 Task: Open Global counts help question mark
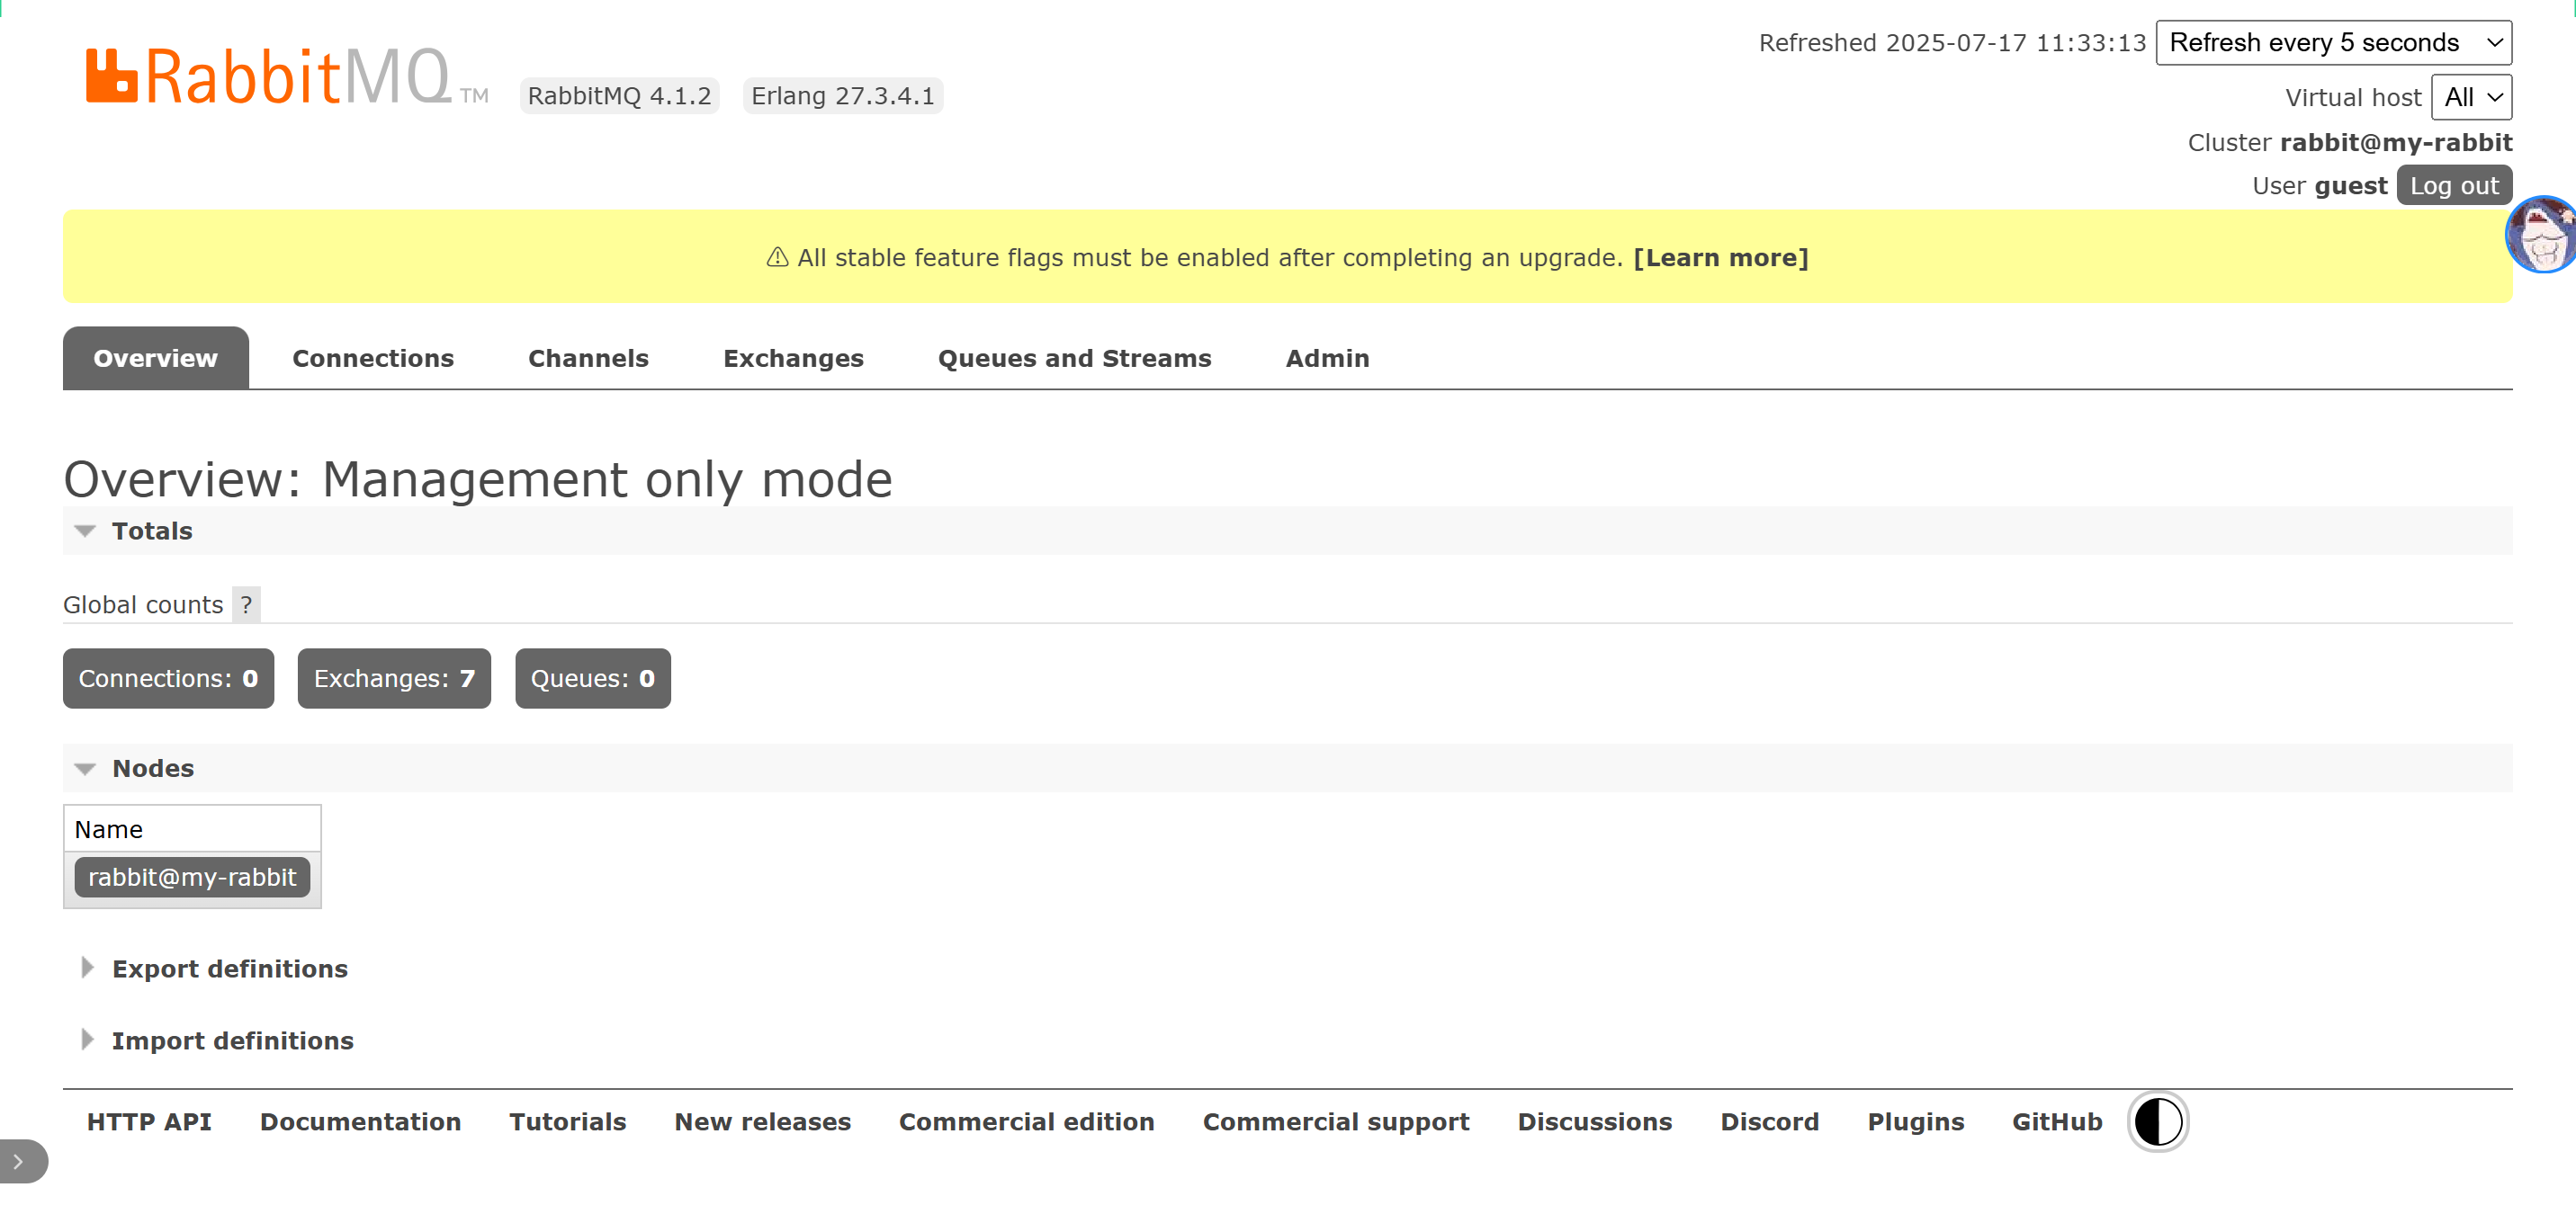tap(246, 604)
